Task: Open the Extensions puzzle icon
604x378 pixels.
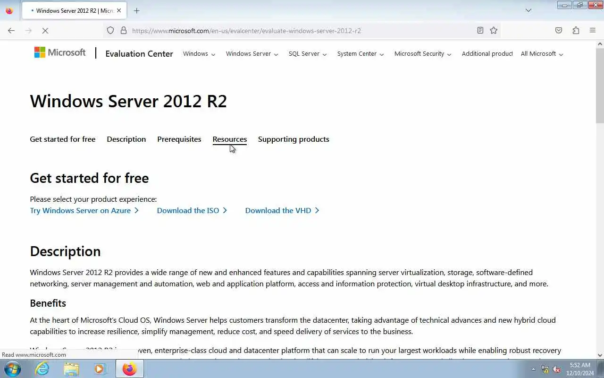Action: click(x=576, y=30)
